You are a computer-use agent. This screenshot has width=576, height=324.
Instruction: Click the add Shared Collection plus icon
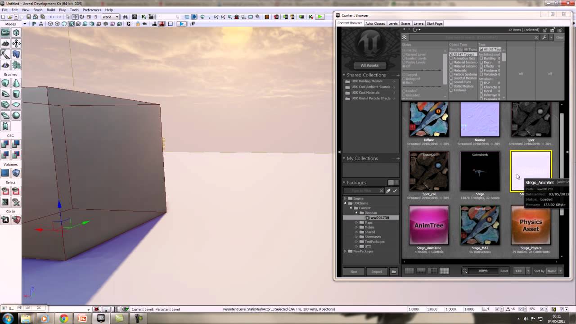point(398,75)
